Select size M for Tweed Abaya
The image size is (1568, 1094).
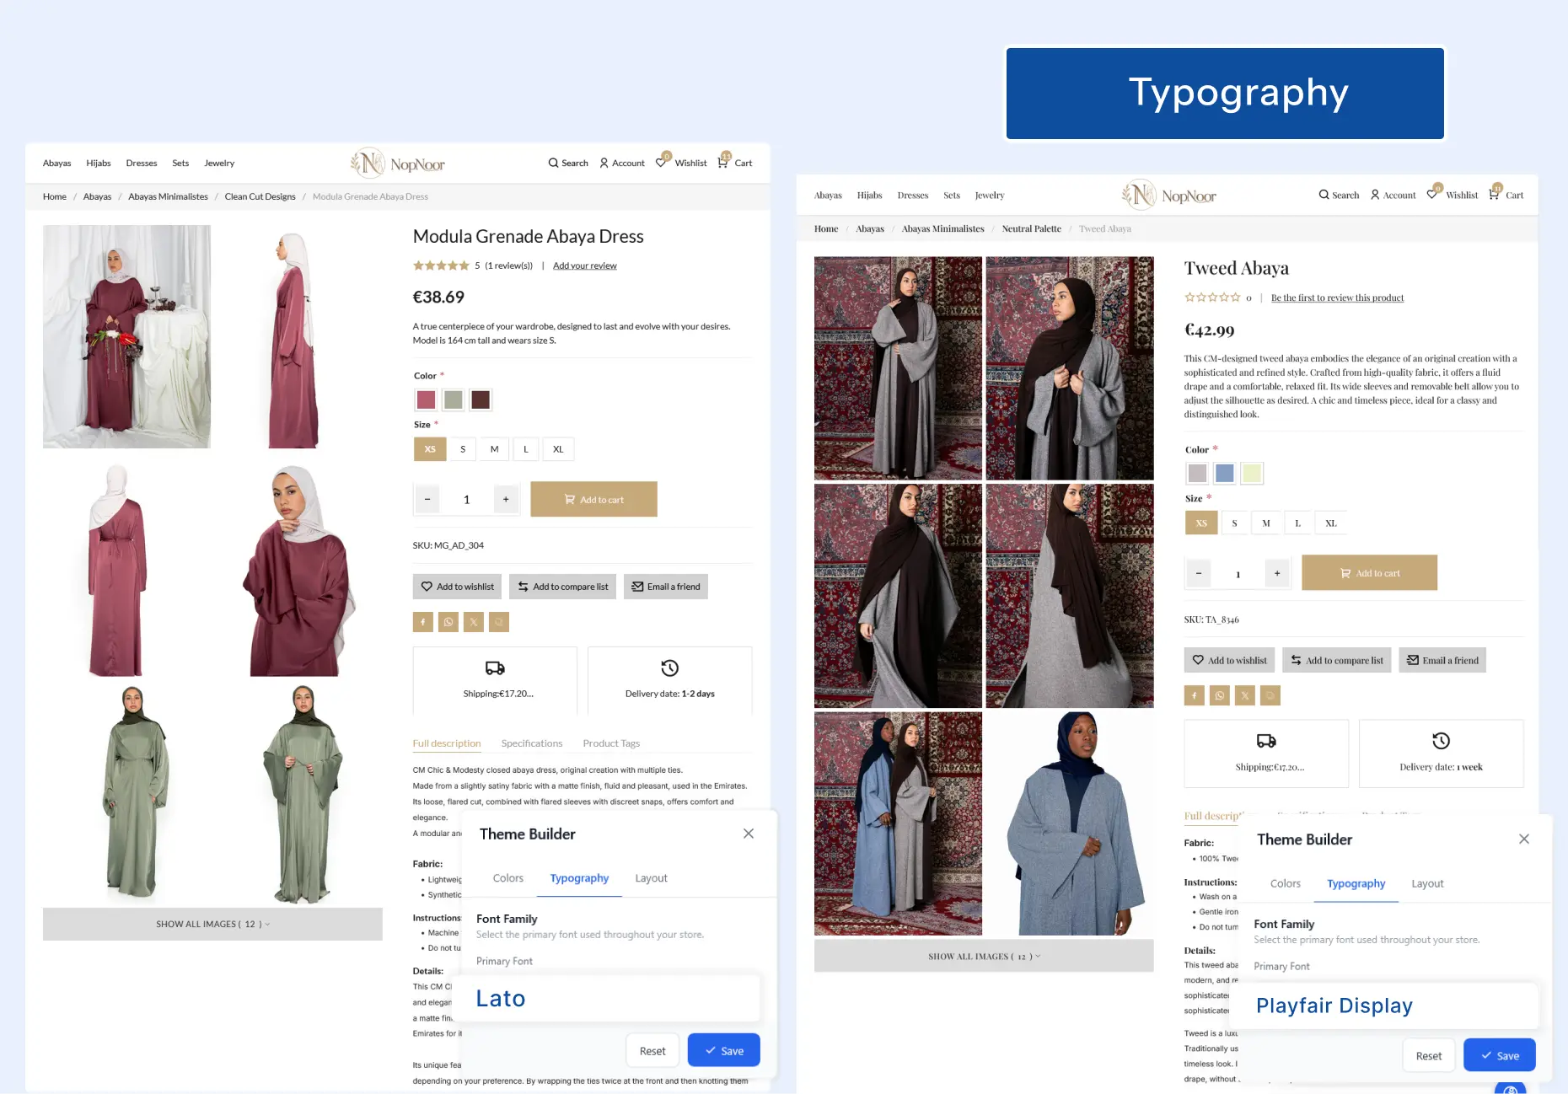pyautogui.click(x=1266, y=523)
